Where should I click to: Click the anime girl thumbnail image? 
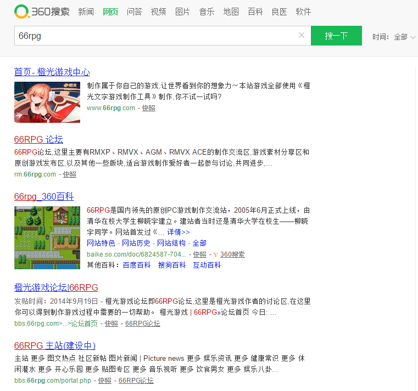tap(47, 102)
